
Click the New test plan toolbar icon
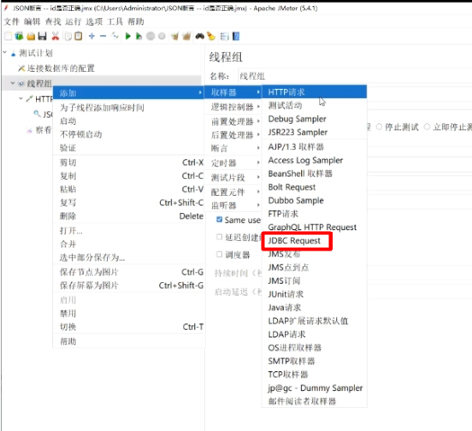[9, 37]
